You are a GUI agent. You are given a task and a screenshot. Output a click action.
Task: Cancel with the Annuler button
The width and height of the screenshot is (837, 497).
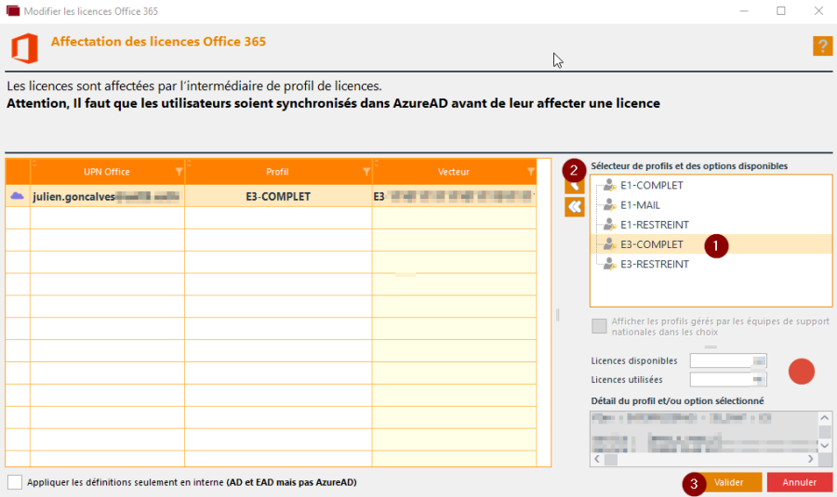pos(800,482)
